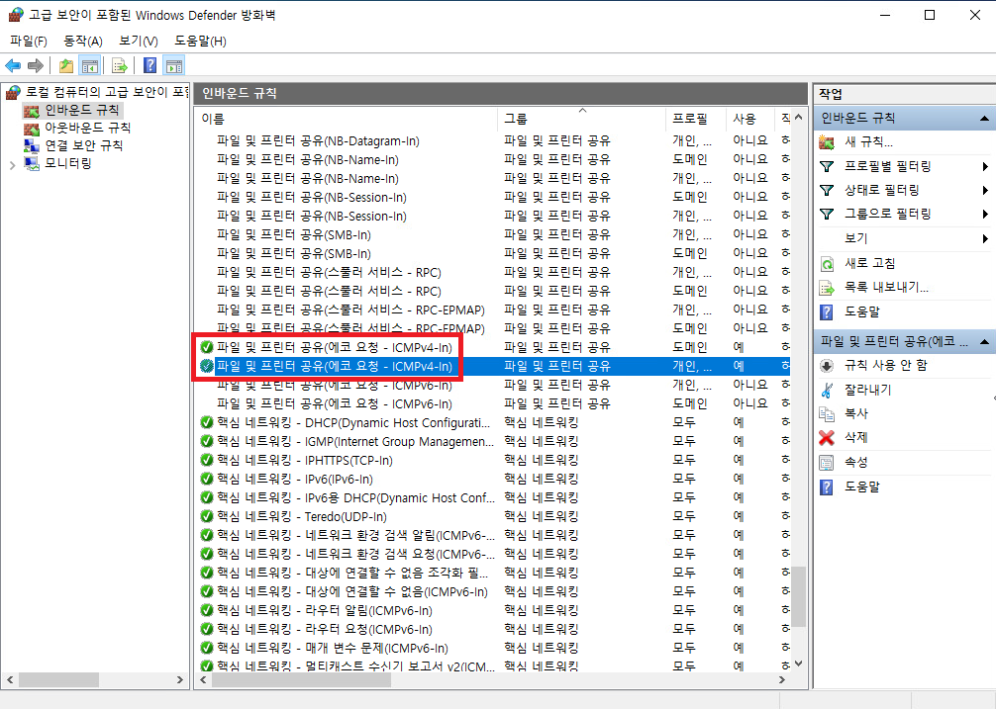Click rule list scroll down arrow
The width and height of the screenshot is (996, 709).
[798, 664]
